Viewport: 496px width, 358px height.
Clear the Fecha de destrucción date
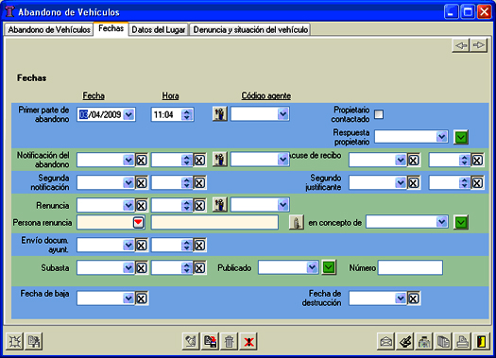click(414, 298)
